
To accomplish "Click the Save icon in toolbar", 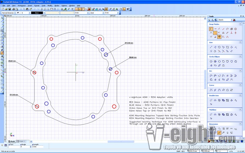I will pos(9,9).
